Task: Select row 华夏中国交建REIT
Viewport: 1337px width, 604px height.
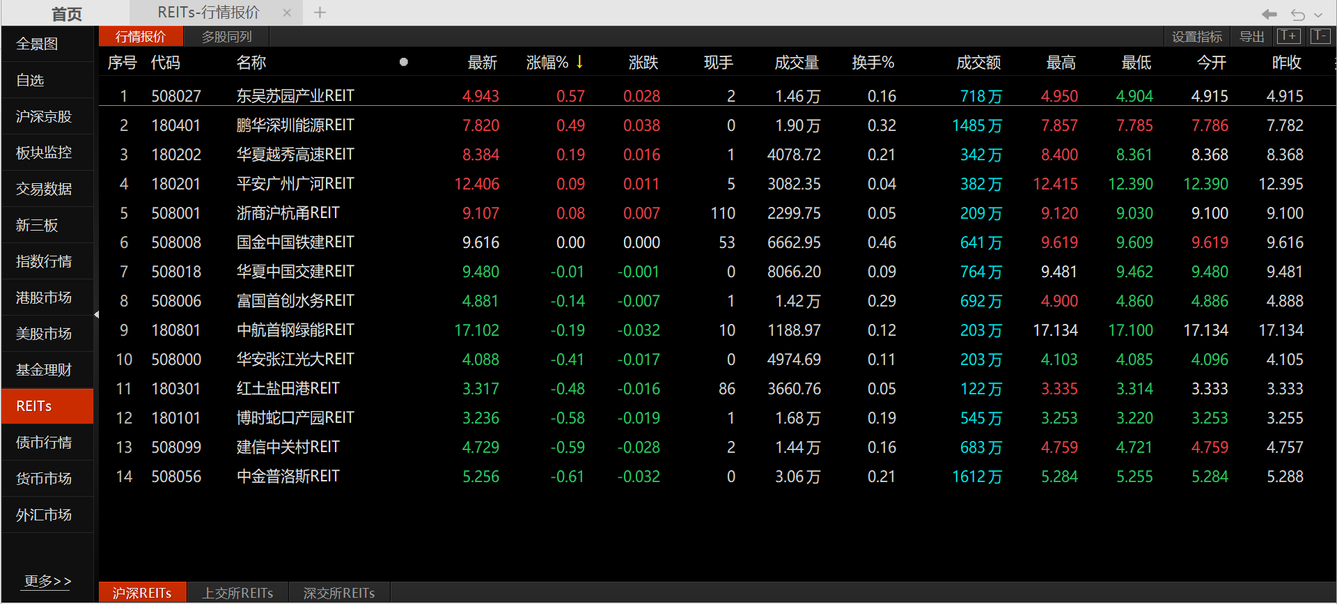Action: pyautogui.click(x=717, y=272)
